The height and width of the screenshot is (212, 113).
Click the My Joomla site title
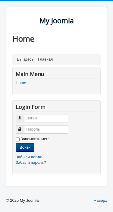pos(57,21)
